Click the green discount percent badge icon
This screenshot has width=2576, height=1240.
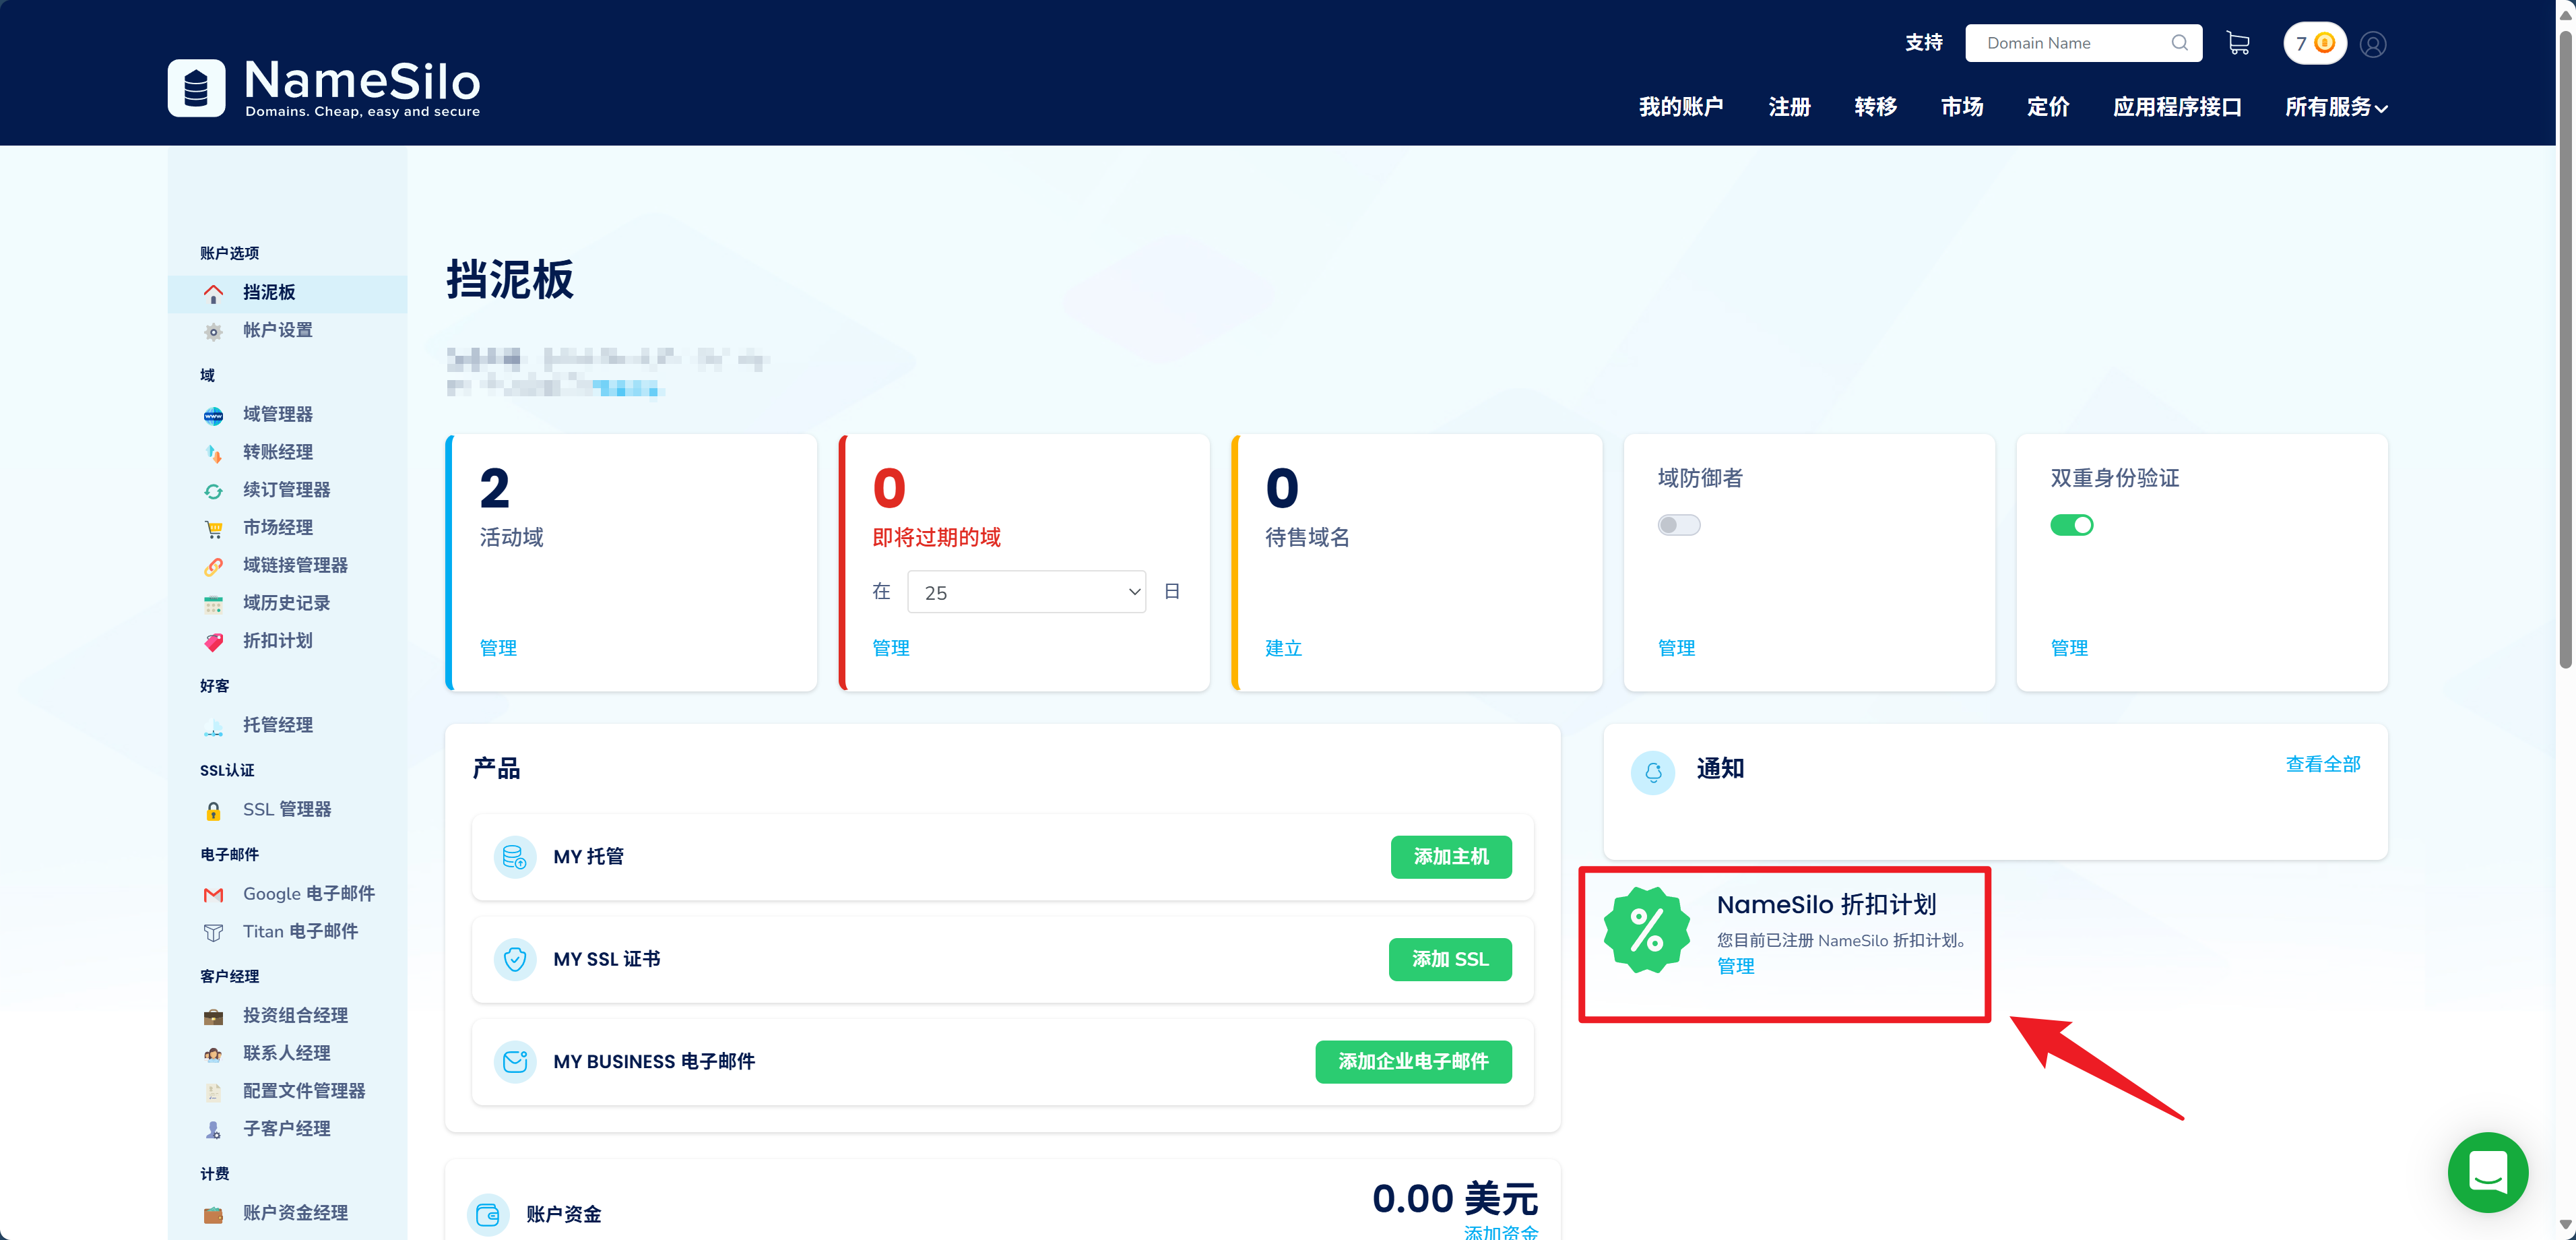(1646, 930)
